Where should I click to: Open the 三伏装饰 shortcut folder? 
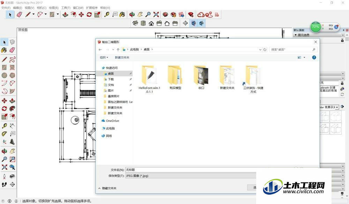pyautogui.click(x=253, y=79)
